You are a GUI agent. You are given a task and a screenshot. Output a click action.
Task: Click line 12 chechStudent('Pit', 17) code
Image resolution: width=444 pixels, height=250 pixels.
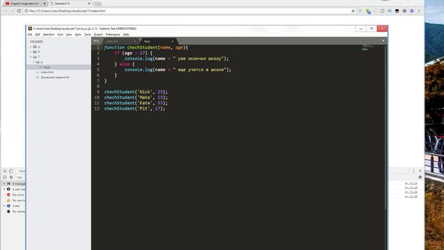pyautogui.click(x=135, y=108)
